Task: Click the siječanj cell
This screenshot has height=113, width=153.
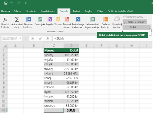Action: (54, 55)
